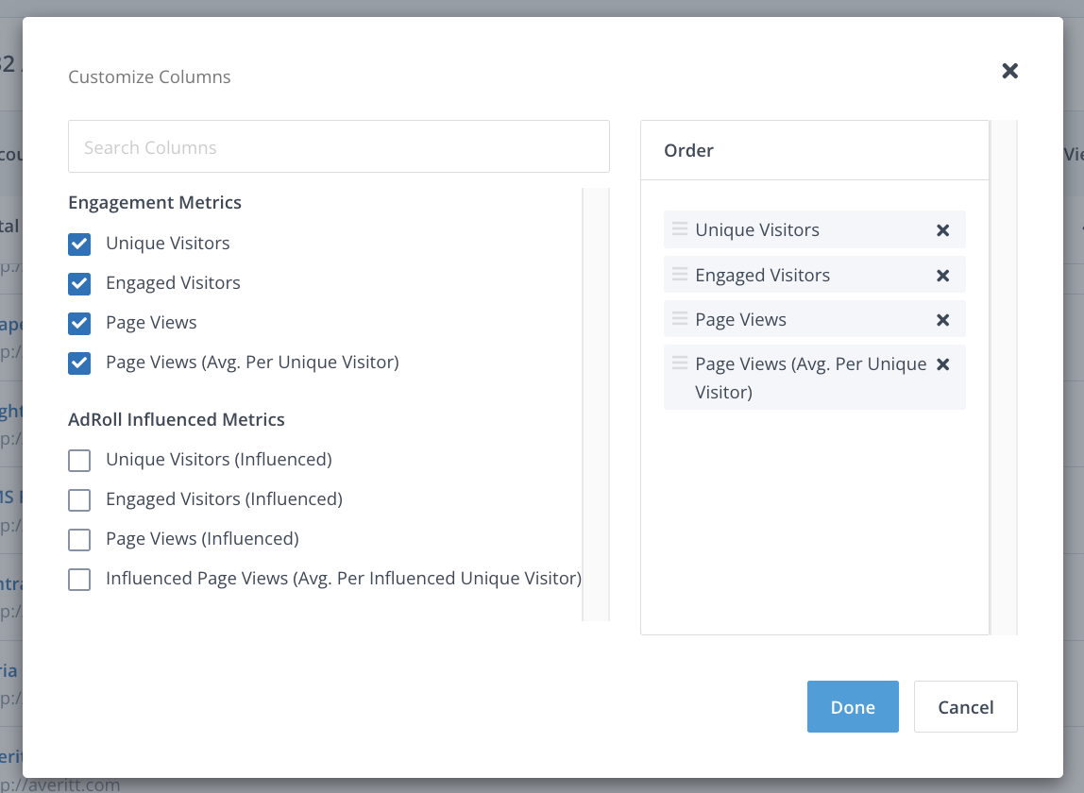Click the Cancel button

click(x=965, y=707)
